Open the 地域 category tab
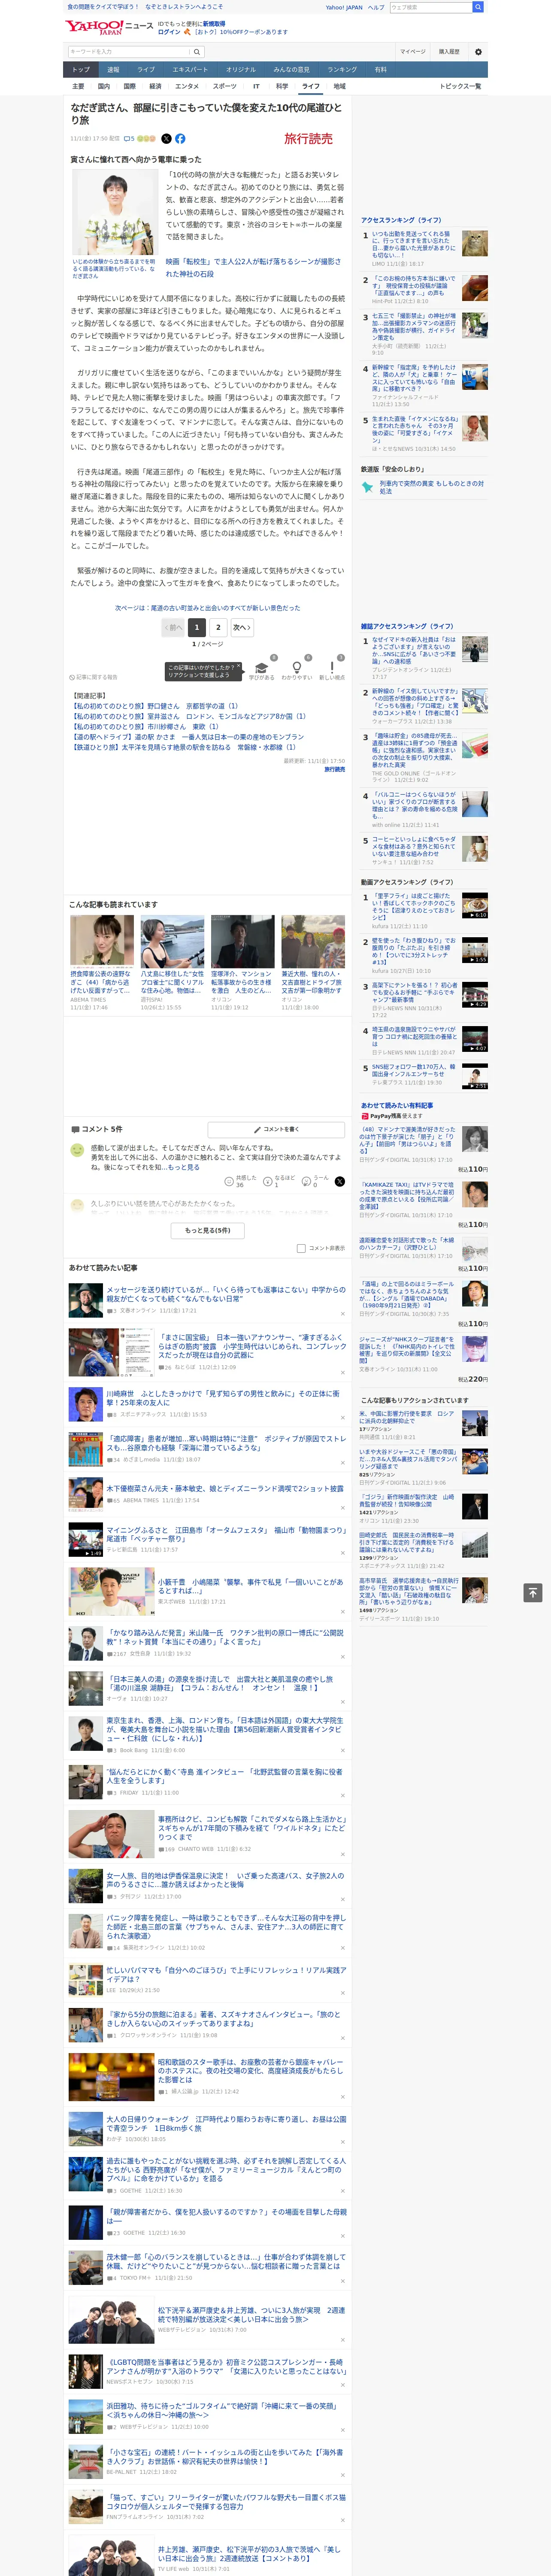551x2576 pixels. [x=340, y=86]
